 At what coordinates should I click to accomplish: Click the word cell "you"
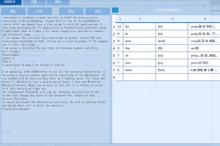pyautogui.click(x=139, y=63)
